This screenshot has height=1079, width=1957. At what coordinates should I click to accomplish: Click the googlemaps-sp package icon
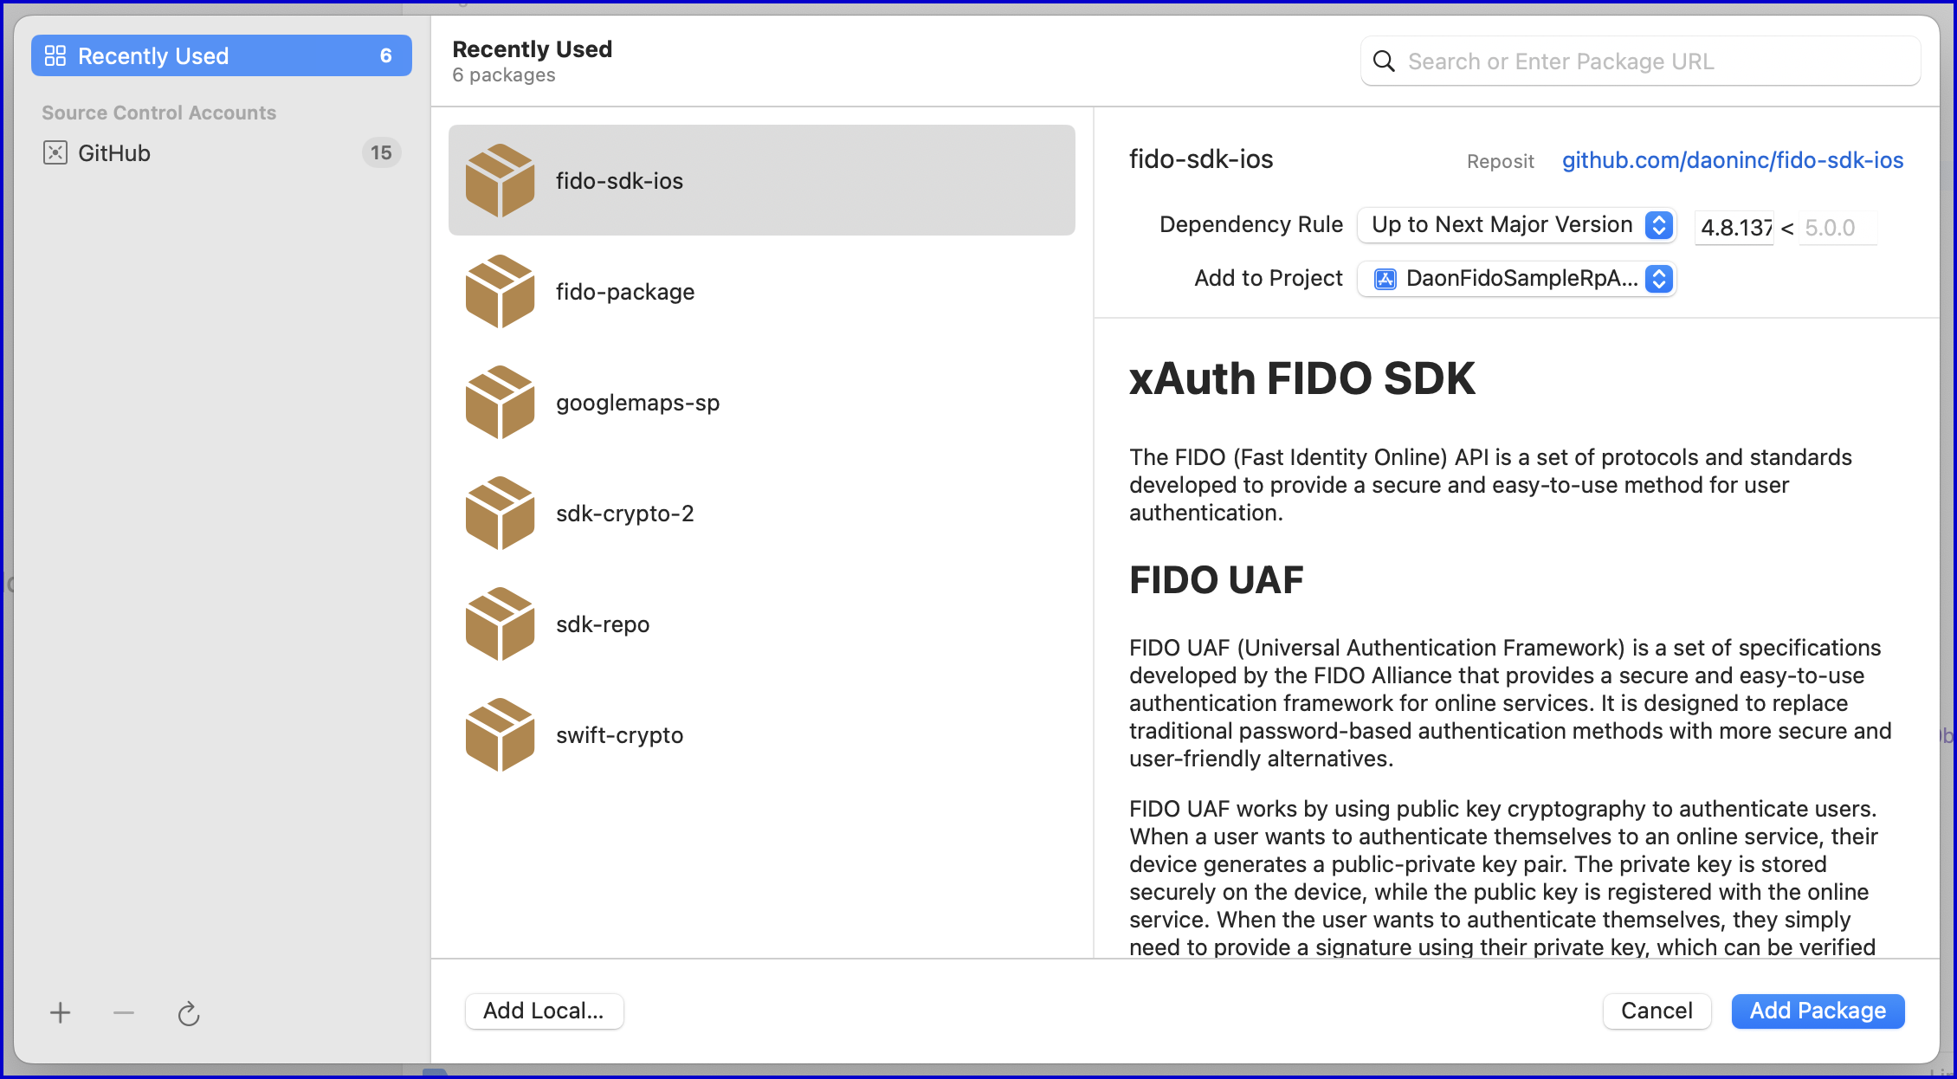[x=500, y=403]
